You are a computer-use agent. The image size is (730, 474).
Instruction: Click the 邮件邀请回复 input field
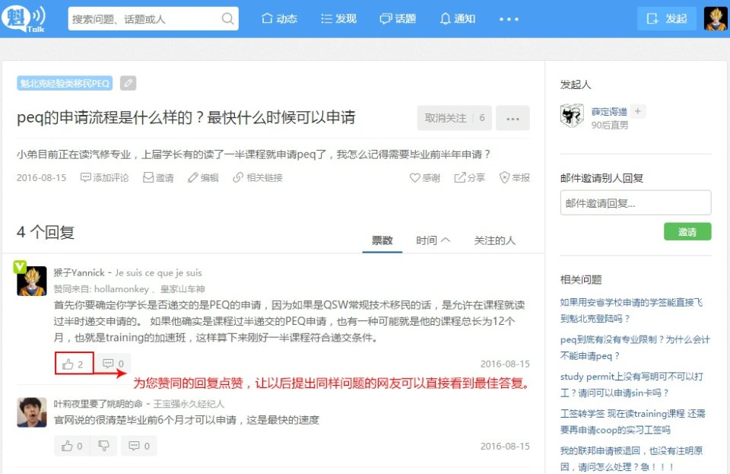pos(636,202)
